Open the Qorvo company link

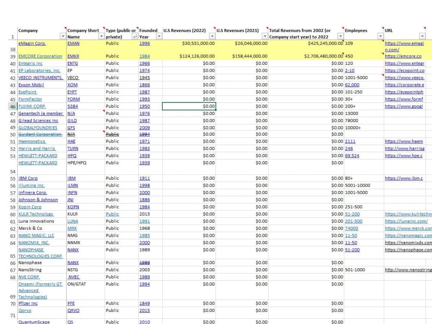pyautogui.click(x=25, y=311)
